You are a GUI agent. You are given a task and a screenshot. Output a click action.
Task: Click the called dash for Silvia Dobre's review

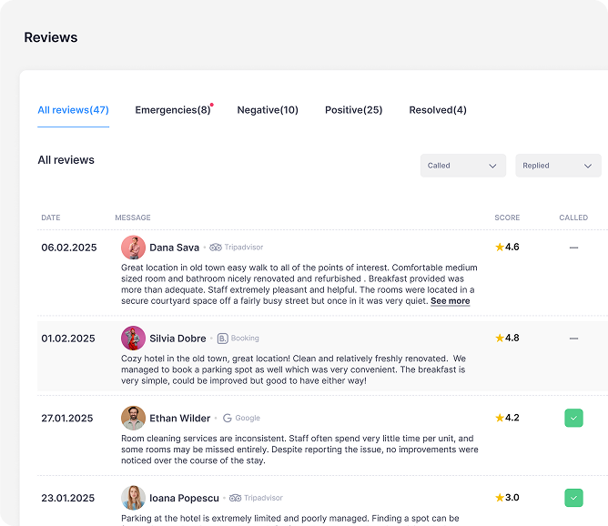(x=574, y=339)
